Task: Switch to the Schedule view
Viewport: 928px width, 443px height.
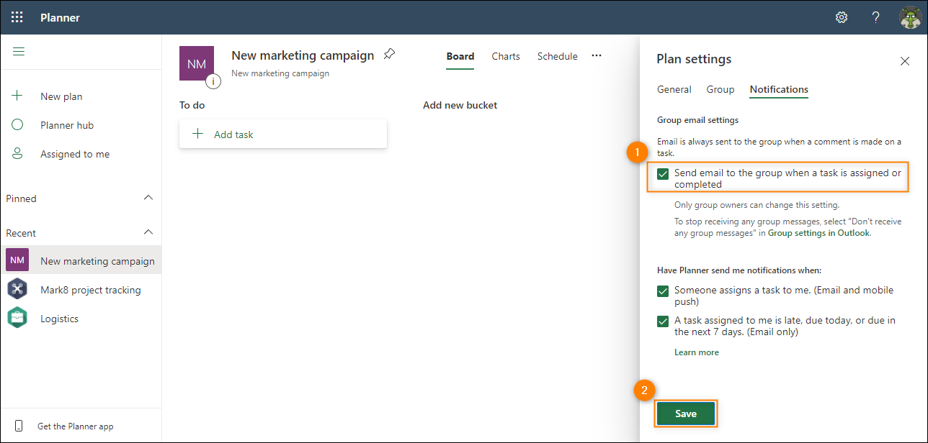Action: pyautogui.click(x=558, y=56)
